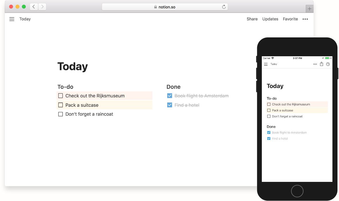
Task: Tap the clock updates icon on phone
Action: (x=328, y=64)
